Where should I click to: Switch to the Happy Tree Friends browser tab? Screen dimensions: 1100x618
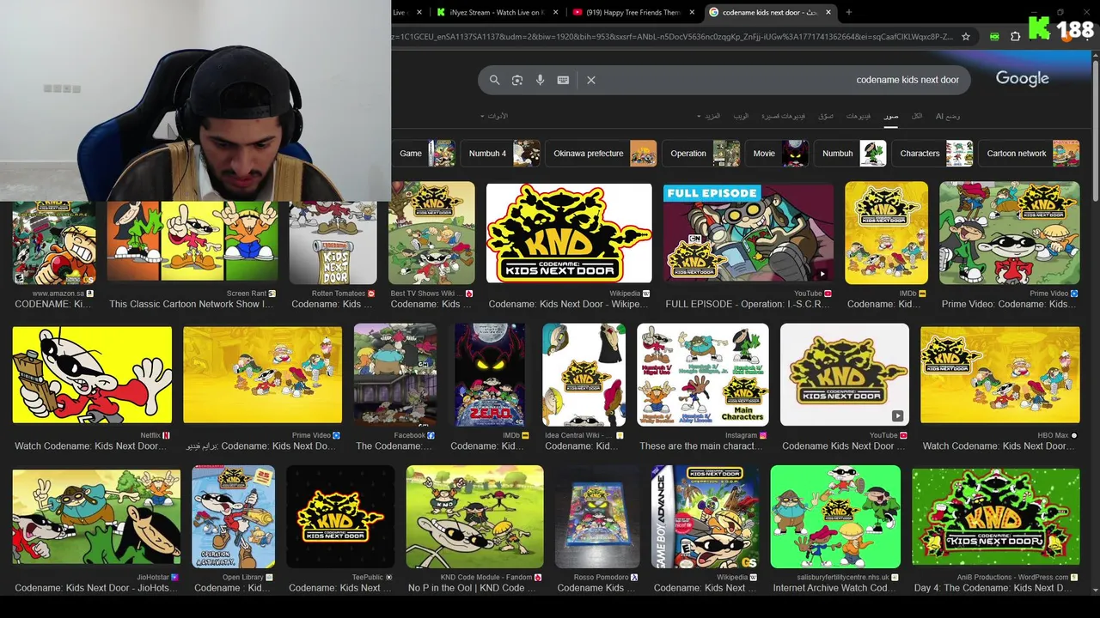point(633,12)
